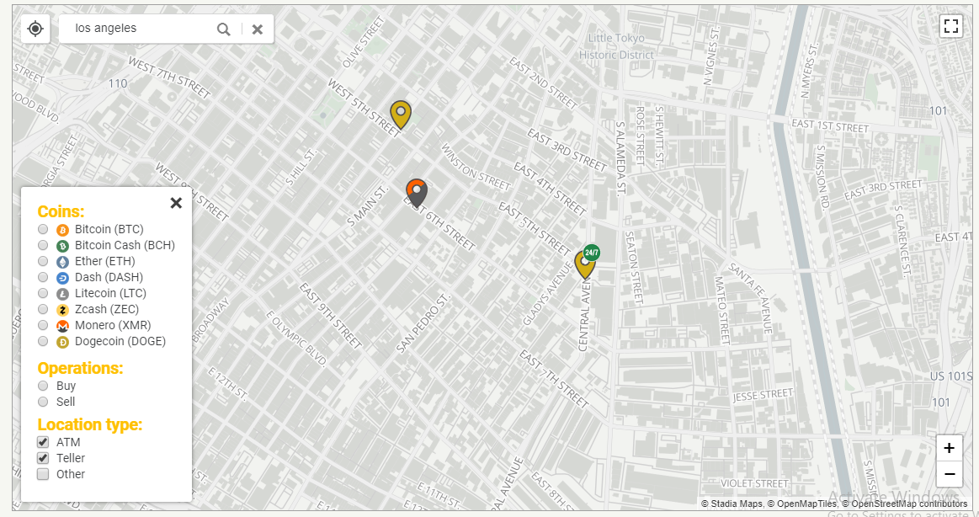
Task: Zoom out on the map
Action: click(949, 474)
